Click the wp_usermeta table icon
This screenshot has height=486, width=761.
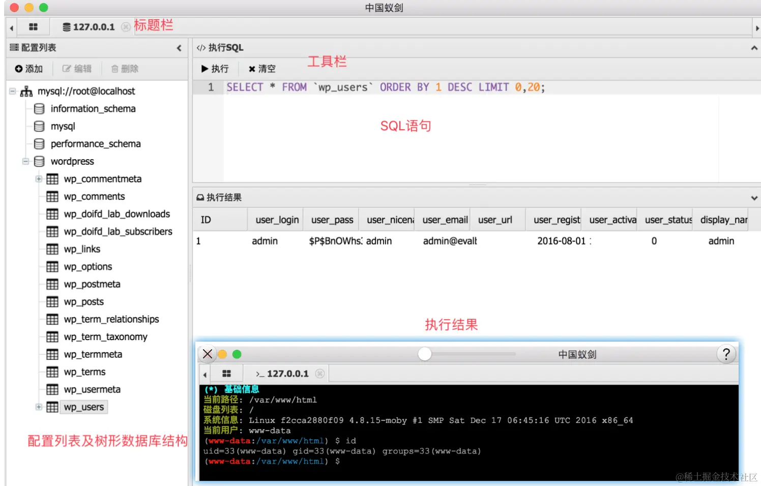pos(52,389)
